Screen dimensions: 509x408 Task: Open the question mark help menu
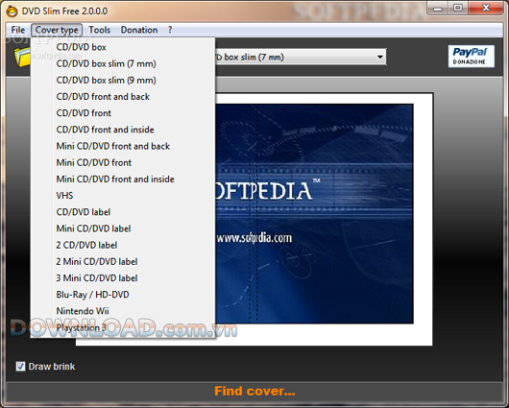170,30
